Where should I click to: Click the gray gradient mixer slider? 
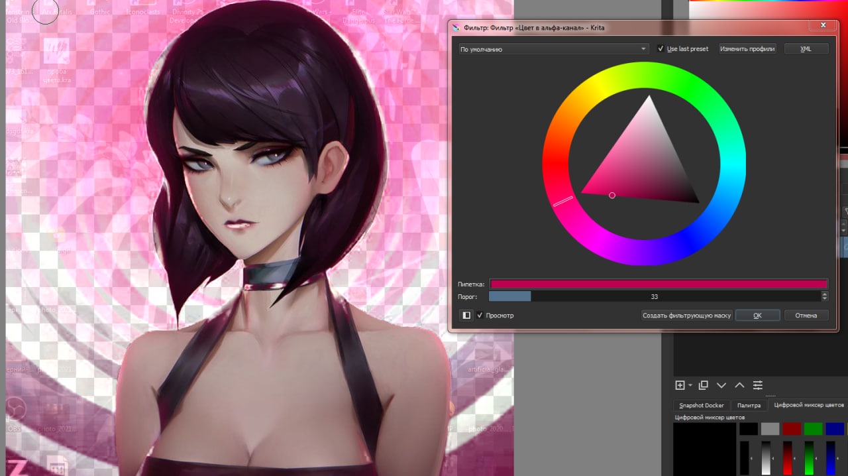pos(767,457)
